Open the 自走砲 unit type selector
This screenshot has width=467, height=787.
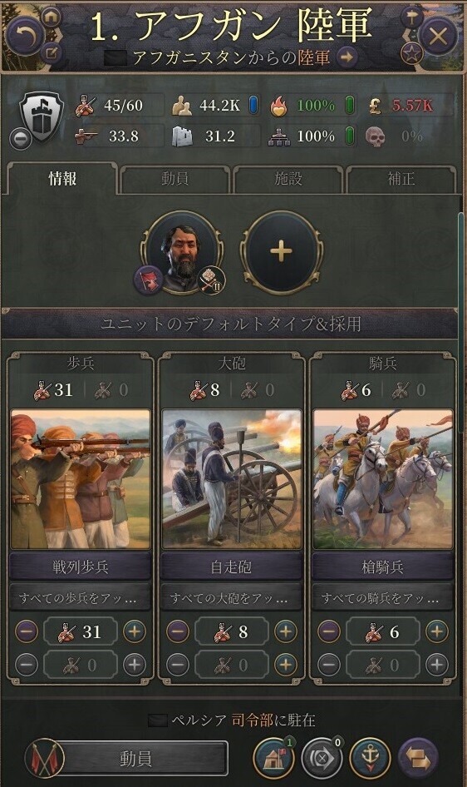pyautogui.click(x=232, y=567)
